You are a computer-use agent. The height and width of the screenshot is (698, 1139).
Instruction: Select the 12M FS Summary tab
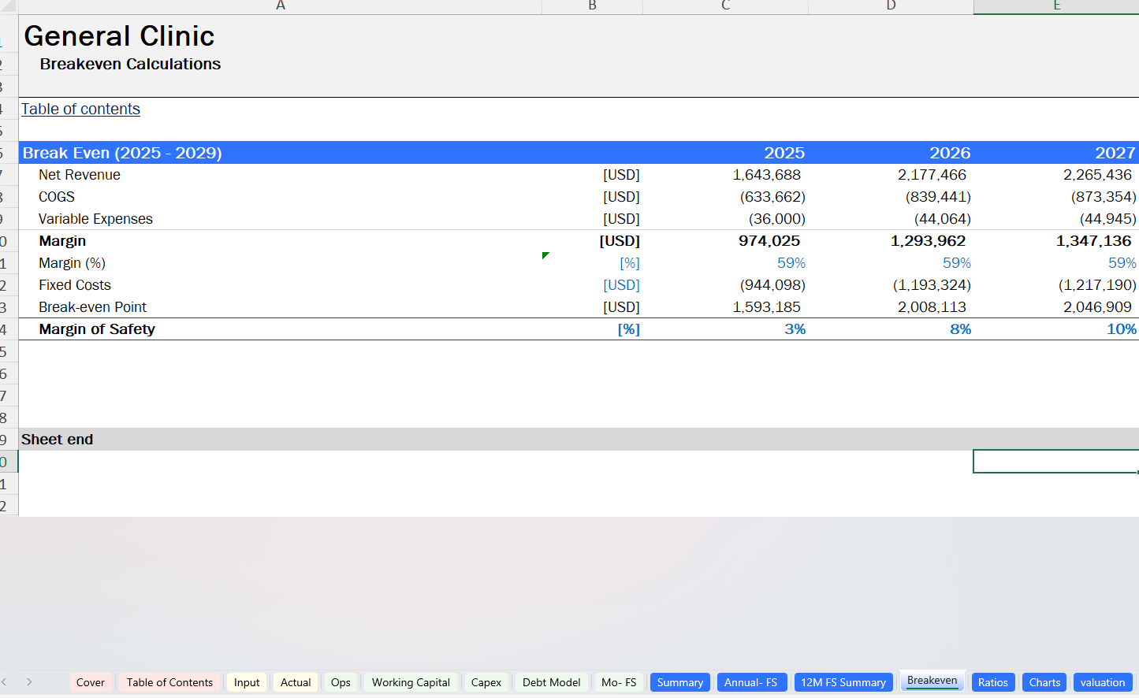tap(843, 682)
